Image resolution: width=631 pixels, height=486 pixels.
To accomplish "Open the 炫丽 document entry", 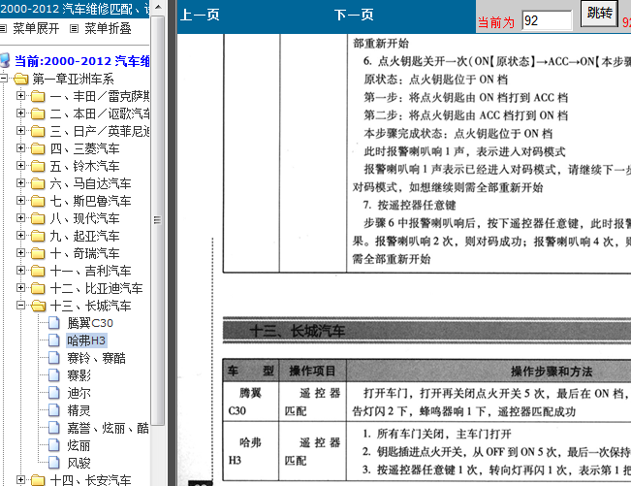I will point(79,445).
